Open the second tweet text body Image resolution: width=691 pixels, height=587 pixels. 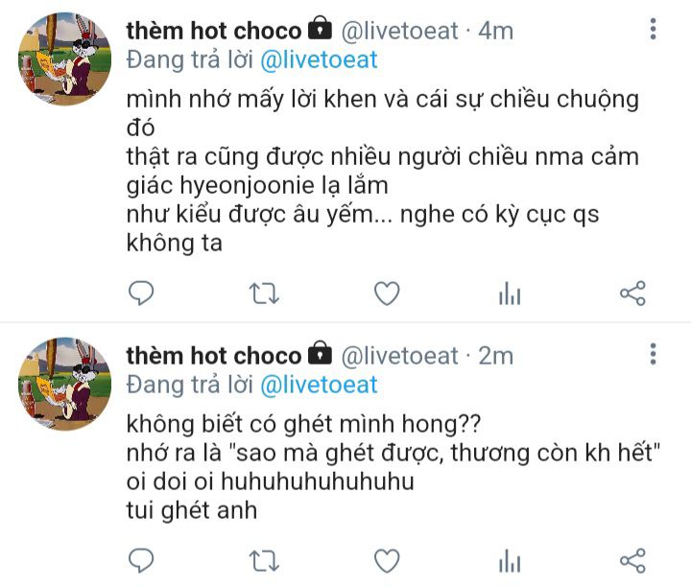pos(393,467)
